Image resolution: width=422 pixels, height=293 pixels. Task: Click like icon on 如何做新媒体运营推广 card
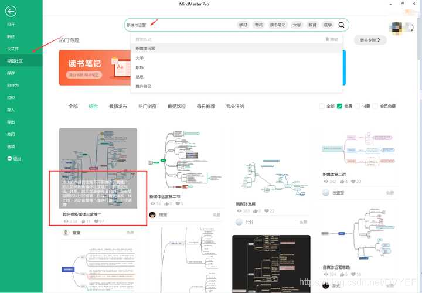point(83,222)
